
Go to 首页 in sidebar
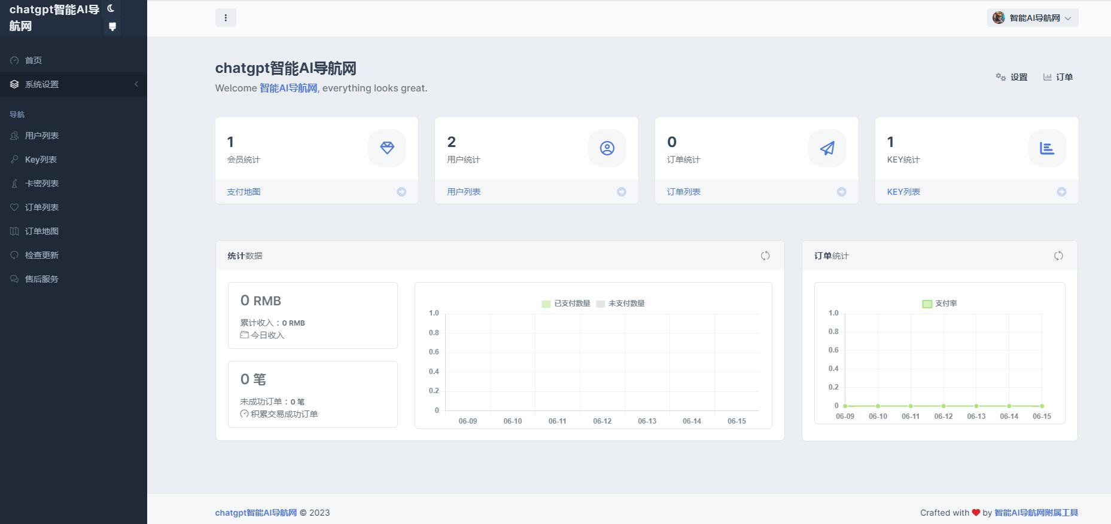pos(74,60)
